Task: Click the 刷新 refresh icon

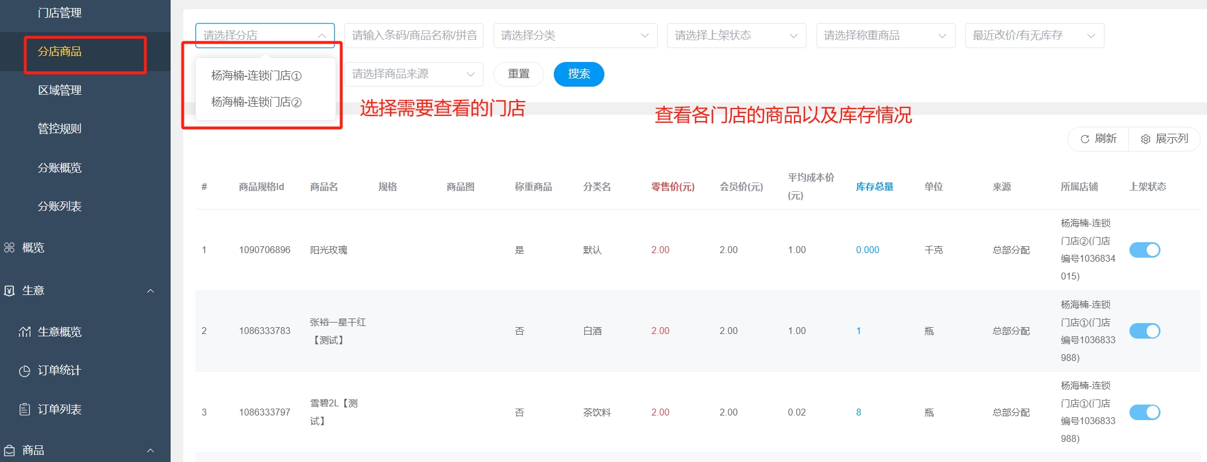Action: (1085, 139)
